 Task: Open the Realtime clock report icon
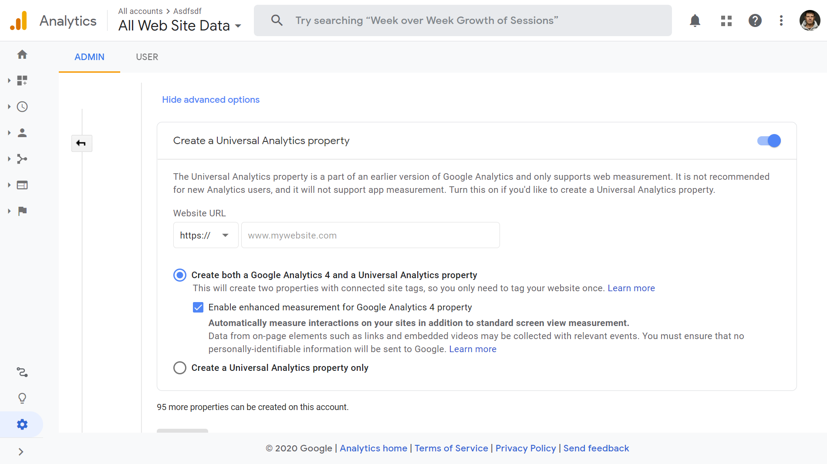[x=22, y=107]
